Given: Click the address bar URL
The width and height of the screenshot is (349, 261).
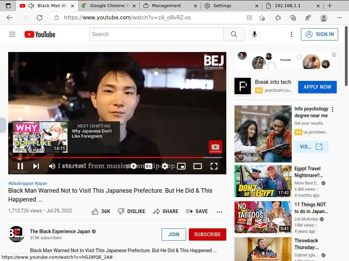Looking at the screenshot, I should 127,18.
